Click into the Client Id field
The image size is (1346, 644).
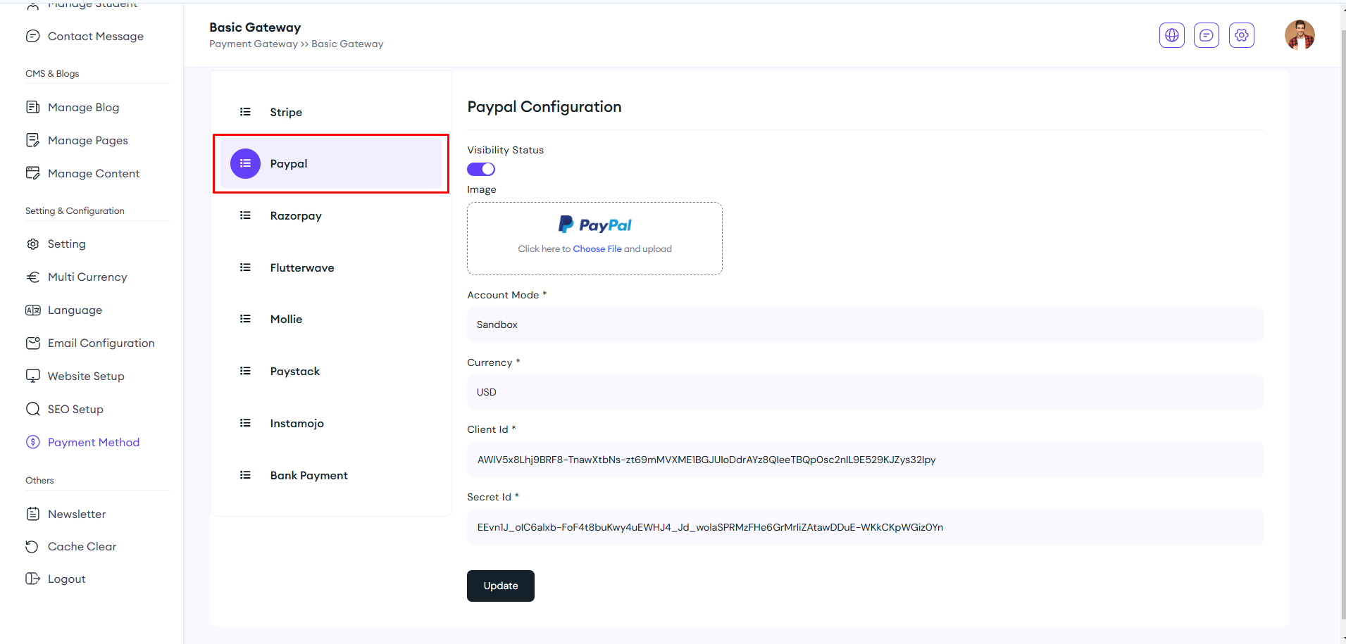(864, 460)
